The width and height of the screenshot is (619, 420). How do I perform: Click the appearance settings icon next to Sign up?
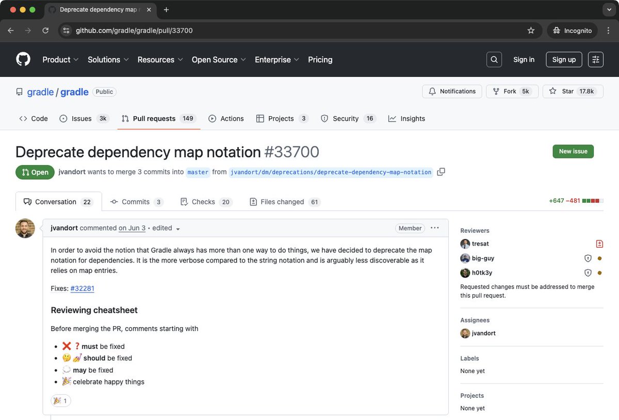coord(596,59)
